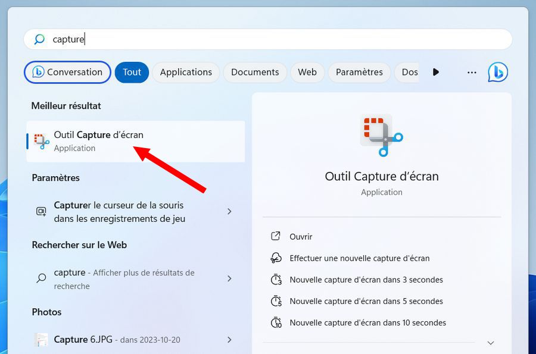
Task: Switch to the Web filter tab
Action: pos(307,72)
